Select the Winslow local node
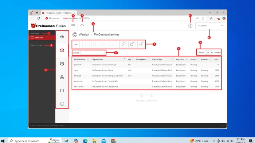The height and width of the screenshot is (143, 255). pyautogui.click(x=42, y=38)
